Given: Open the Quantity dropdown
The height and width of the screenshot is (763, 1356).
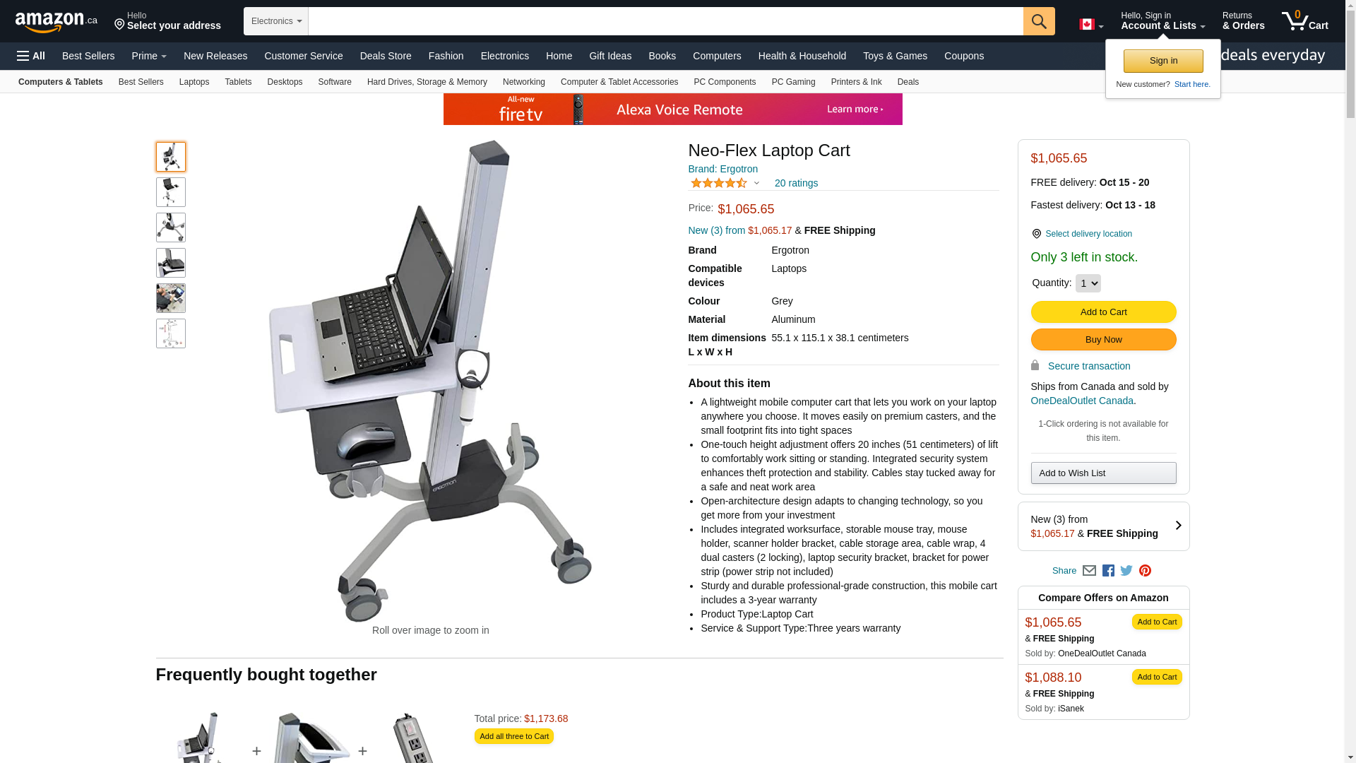Looking at the screenshot, I should [1088, 283].
